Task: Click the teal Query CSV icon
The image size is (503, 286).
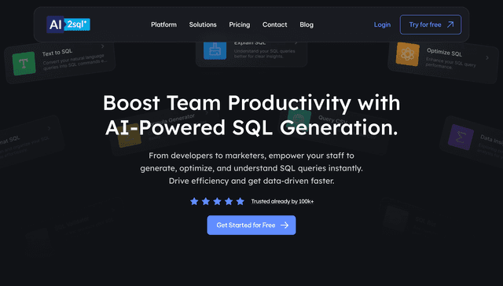Action: click(299, 117)
